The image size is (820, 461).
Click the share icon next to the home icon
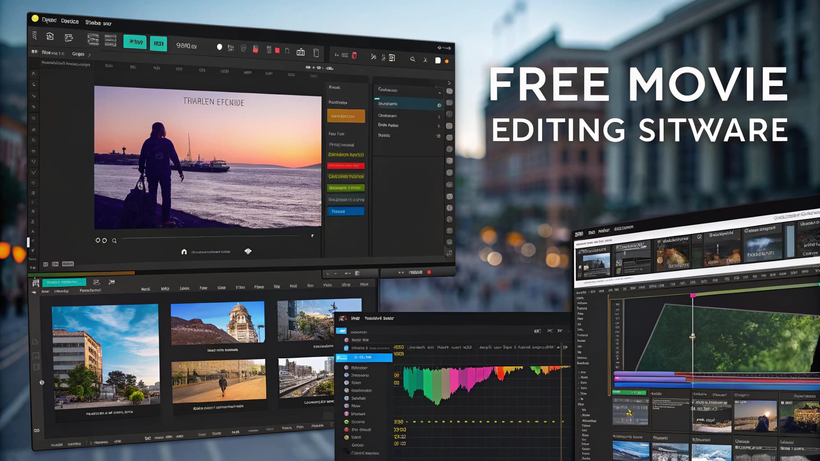[249, 252]
